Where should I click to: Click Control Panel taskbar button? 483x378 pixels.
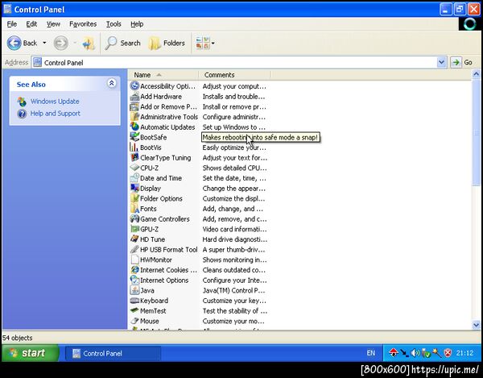[113, 353]
